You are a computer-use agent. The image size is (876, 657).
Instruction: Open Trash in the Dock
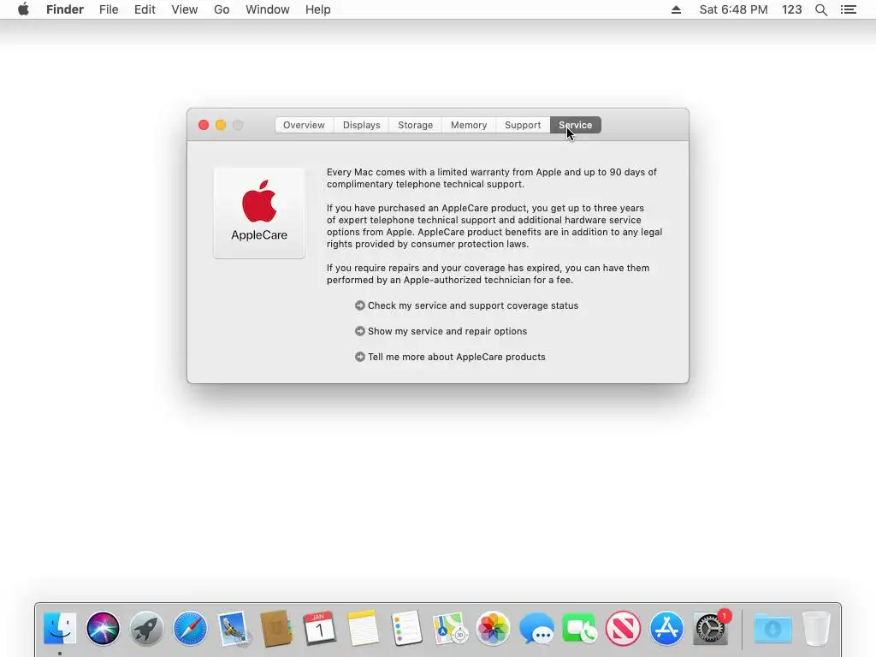816,628
